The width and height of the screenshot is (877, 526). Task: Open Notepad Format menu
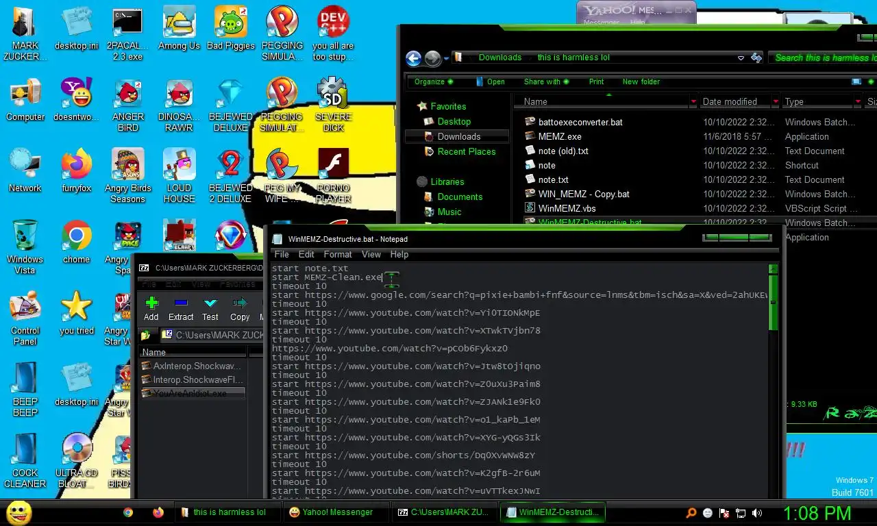[338, 254]
